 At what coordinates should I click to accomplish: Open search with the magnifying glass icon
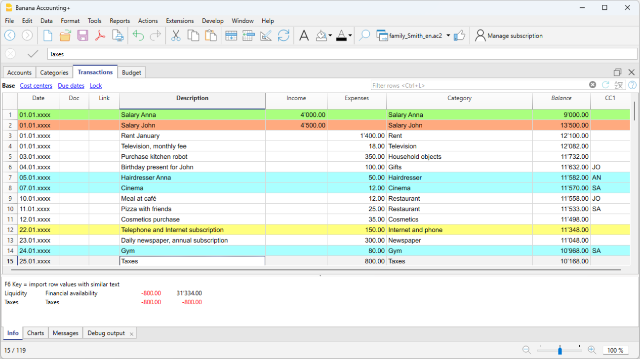[364, 36]
